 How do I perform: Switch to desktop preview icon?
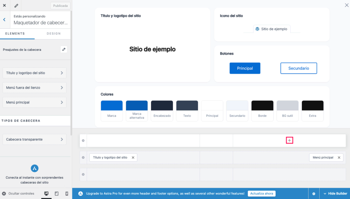[x=46, y=194]
